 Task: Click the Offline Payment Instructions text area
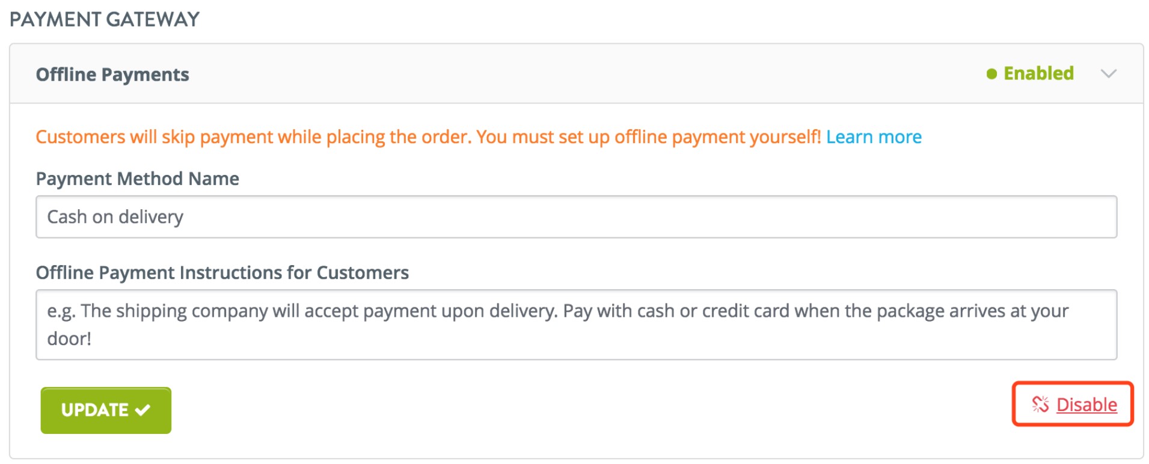[576, 325]
